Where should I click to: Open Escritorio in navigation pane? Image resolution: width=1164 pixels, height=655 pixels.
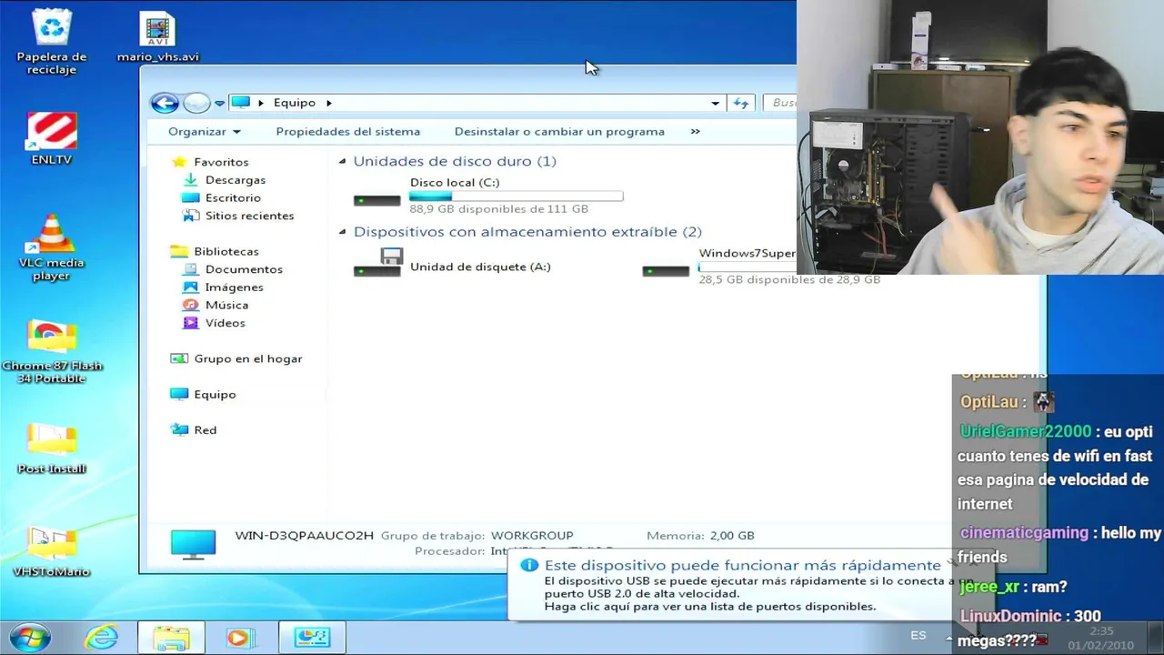tap(233, 197)
